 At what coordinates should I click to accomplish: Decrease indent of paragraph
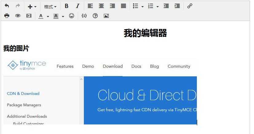pos(166,6)
